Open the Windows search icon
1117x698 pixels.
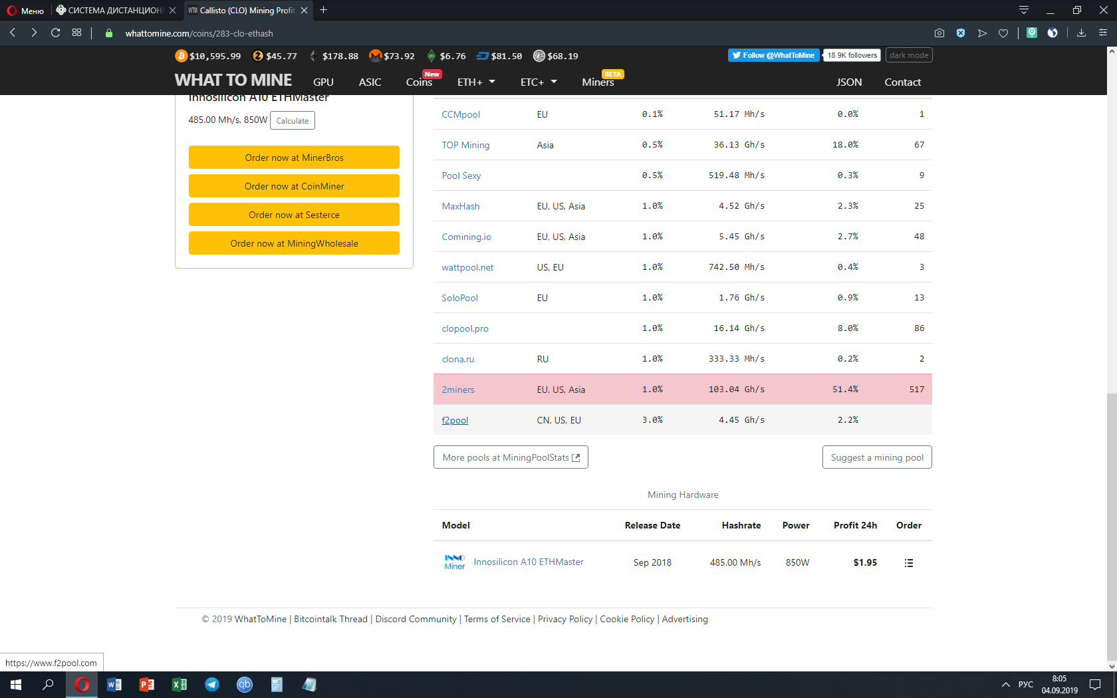click(48, 684)
